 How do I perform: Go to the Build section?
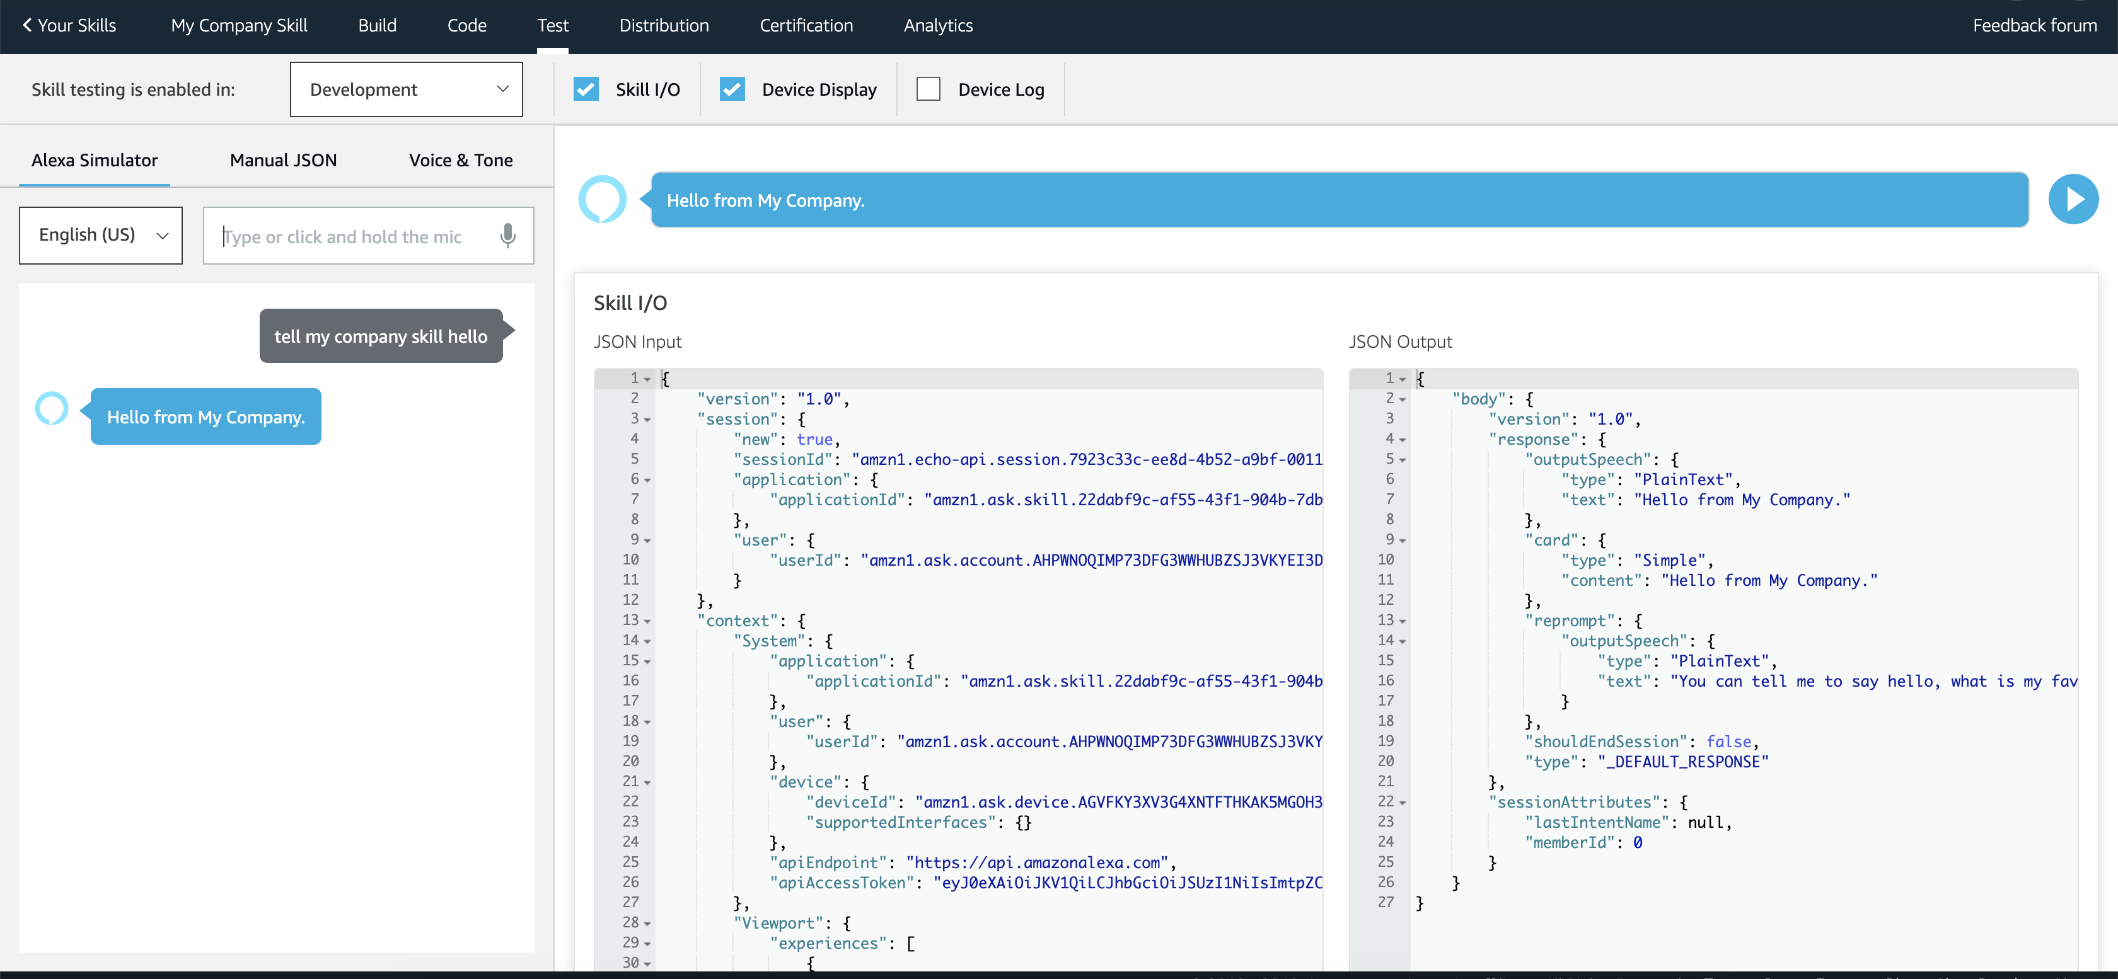pyautogui.click(x=376, y=25)
